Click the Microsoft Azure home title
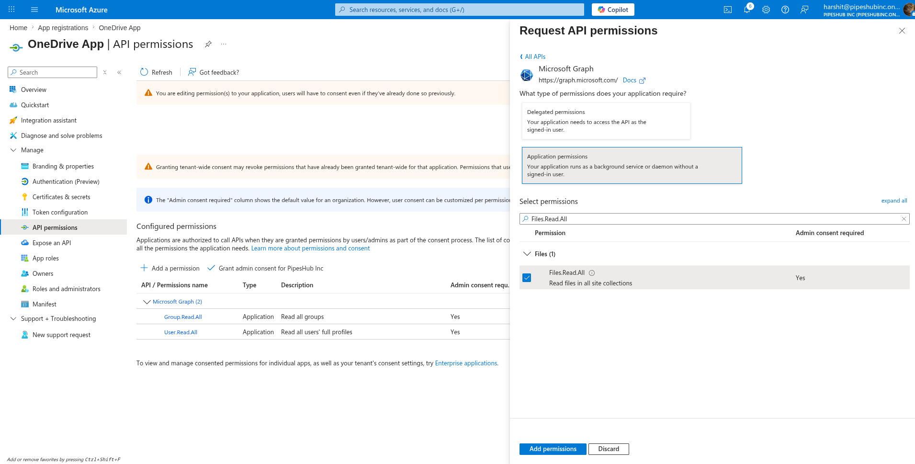The width and height of the screenshot is (915, 464). pos(81,10)
